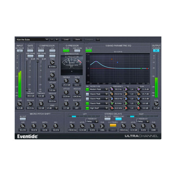Click the left delay cyan tap slider
This screenshot has height=176, width=176.
(x=74, y=117)
